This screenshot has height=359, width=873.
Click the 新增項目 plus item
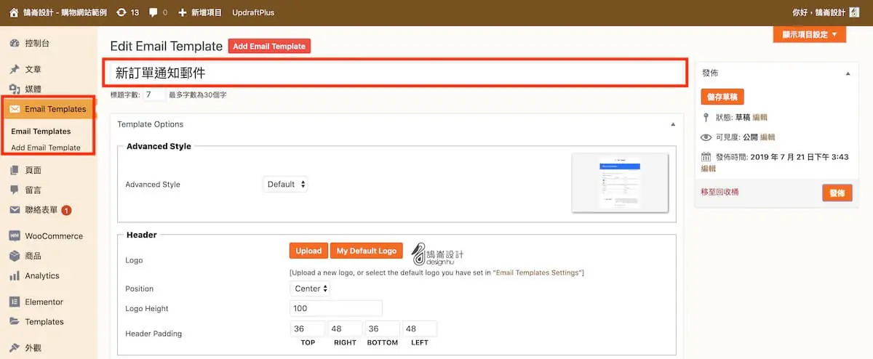tap(200, 12)
